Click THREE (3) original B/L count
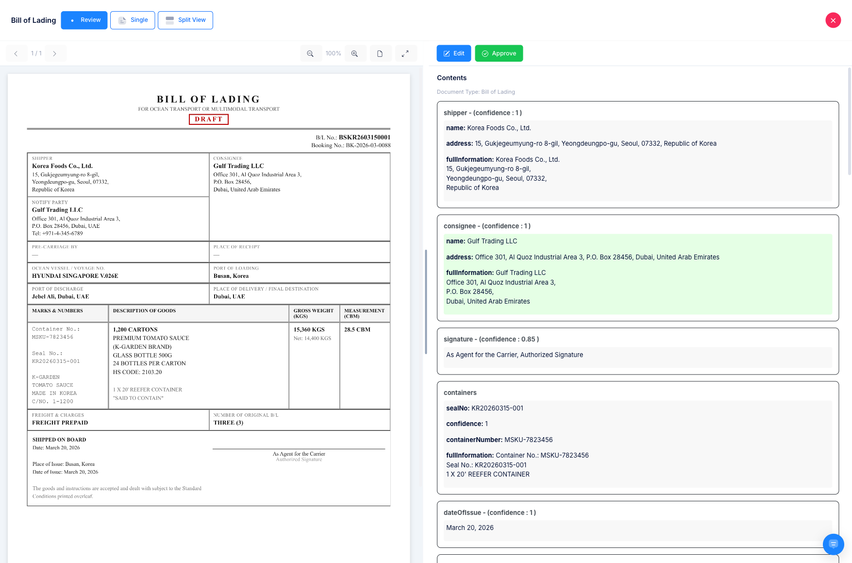This screenshot has width=852, height=563. [229, 423]
